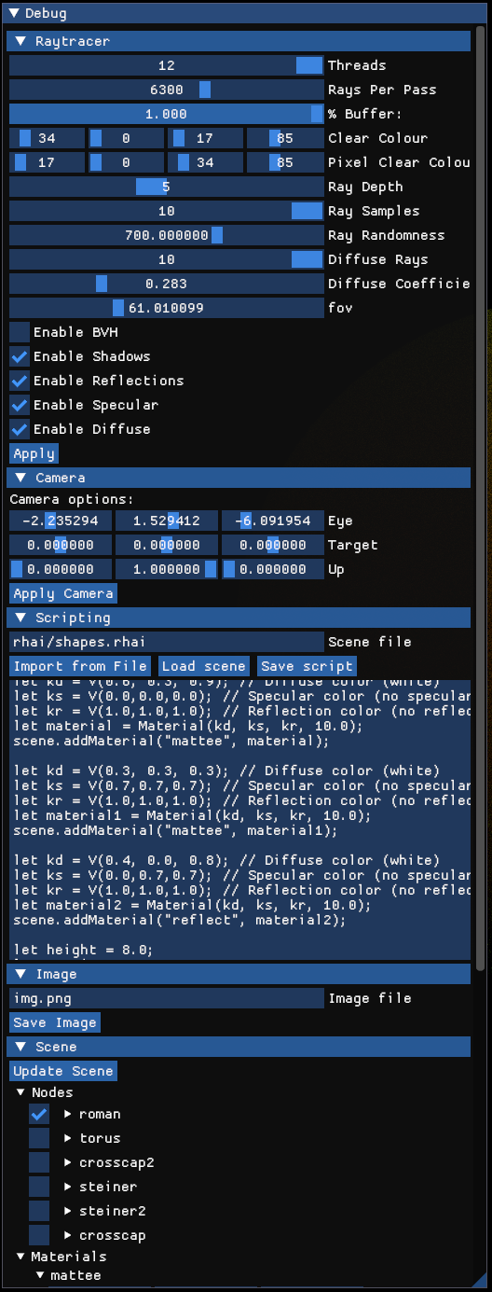Screen dimensions: 492x1292
Task: Click the Update Scene button
Action: (63, 1071)
